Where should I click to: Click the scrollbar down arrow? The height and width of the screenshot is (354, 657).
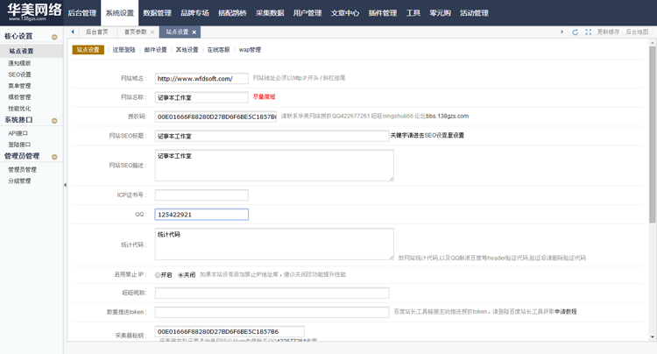pos(653,336)
